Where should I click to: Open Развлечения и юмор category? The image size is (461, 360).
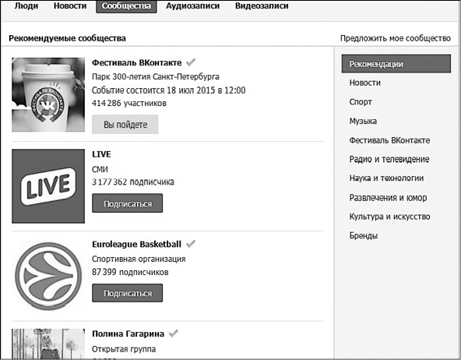point(388,198)
